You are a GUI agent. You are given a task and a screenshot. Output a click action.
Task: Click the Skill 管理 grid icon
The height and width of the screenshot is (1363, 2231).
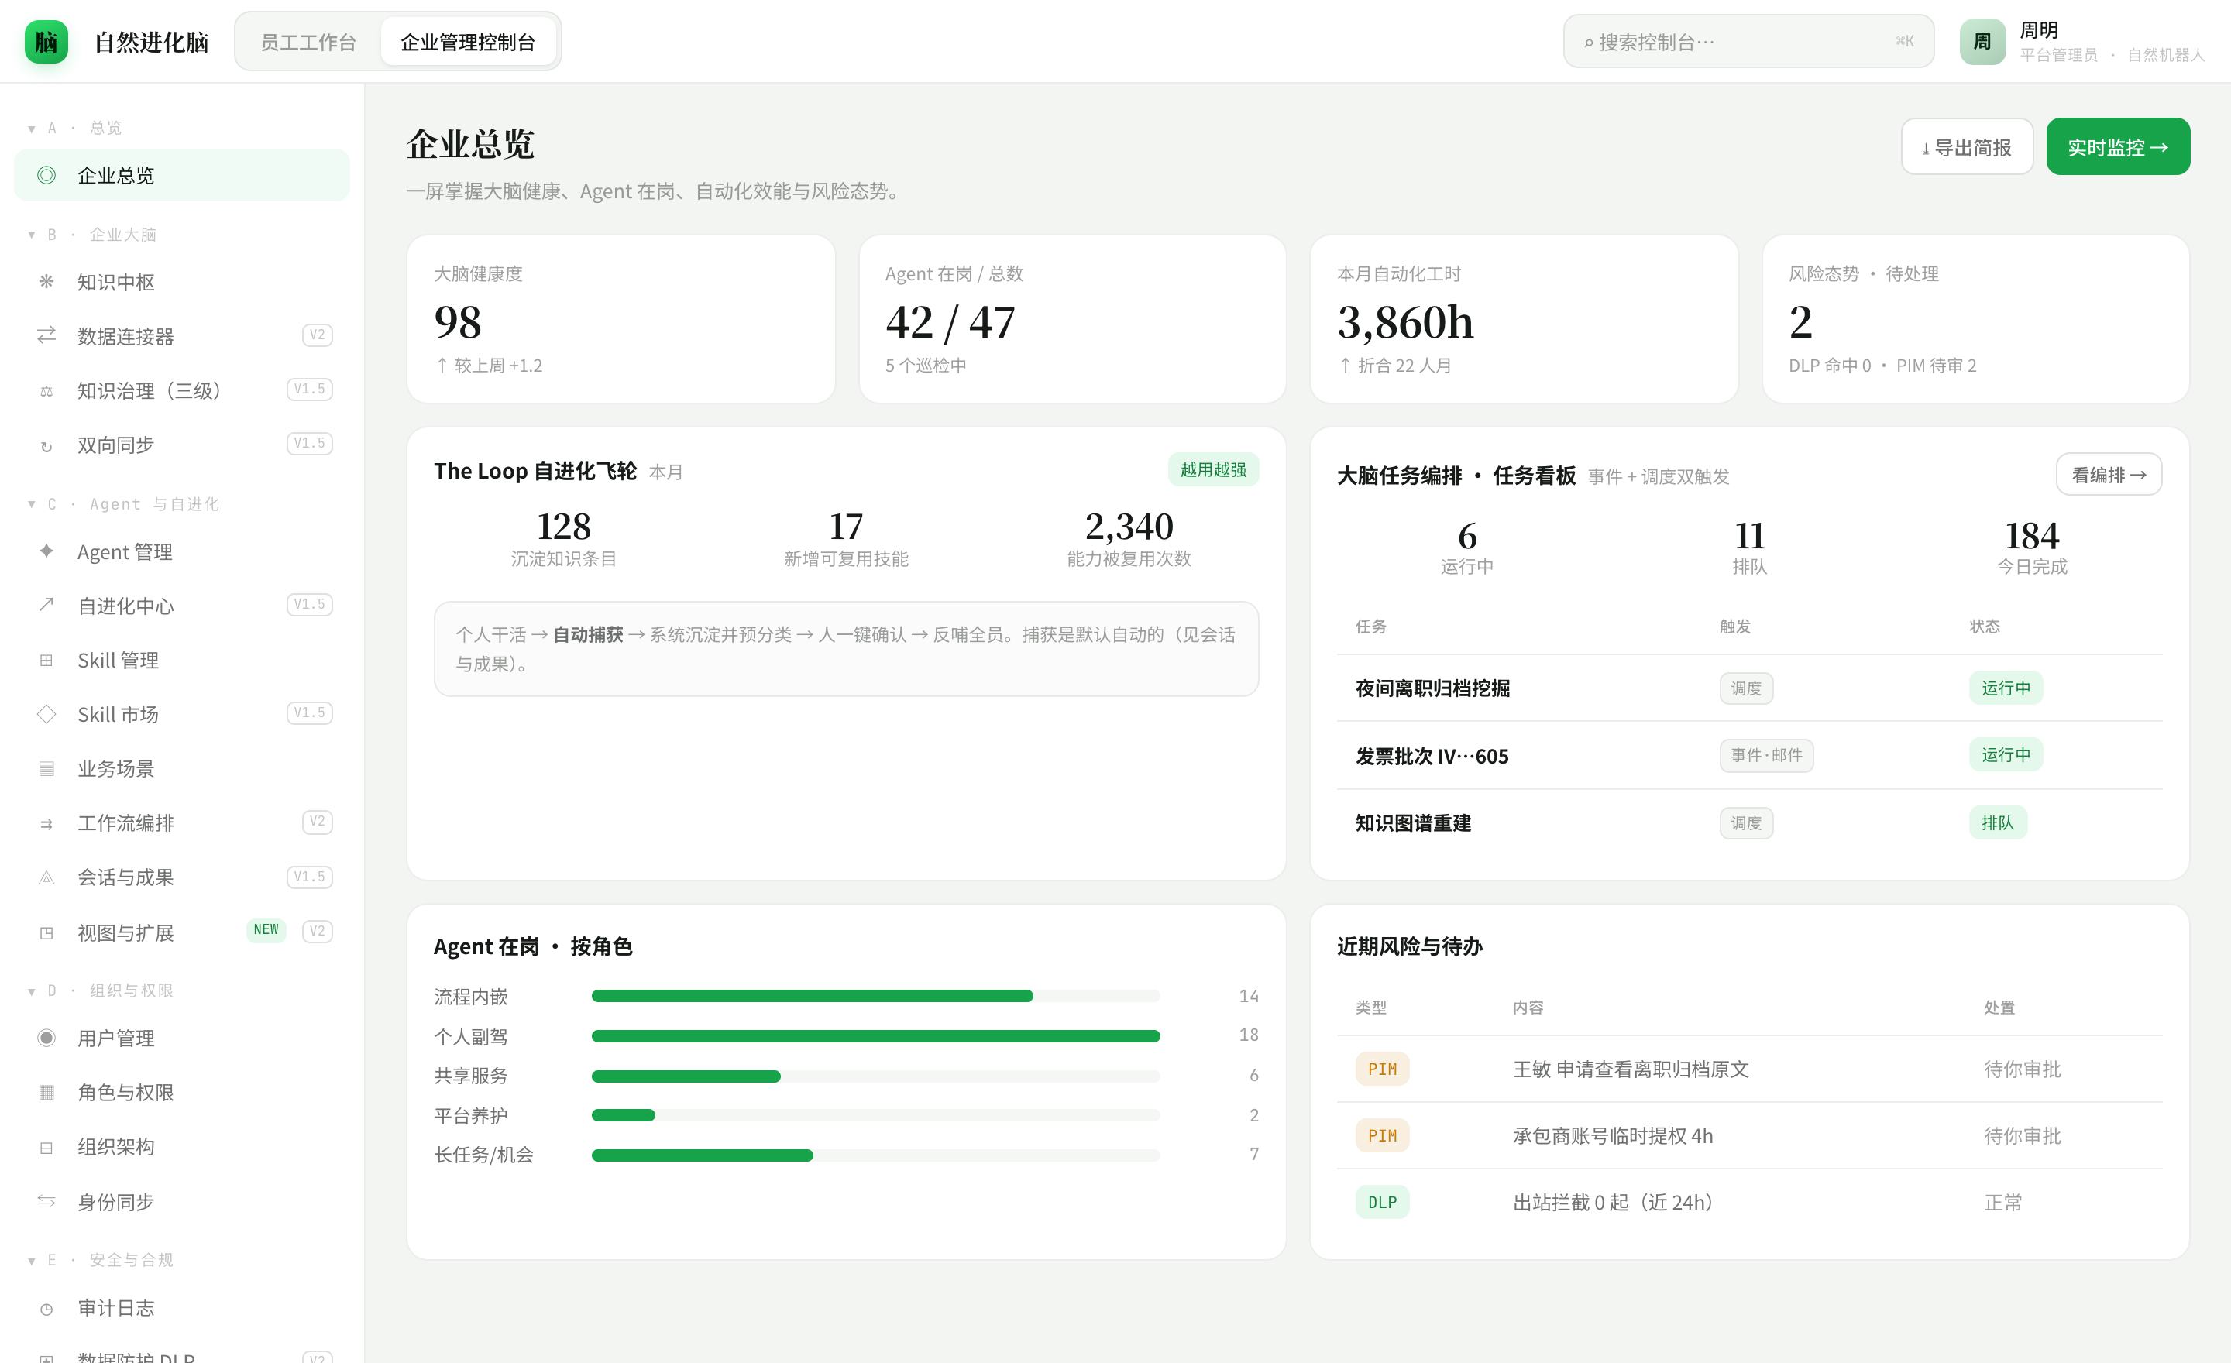tap(46, 660)
